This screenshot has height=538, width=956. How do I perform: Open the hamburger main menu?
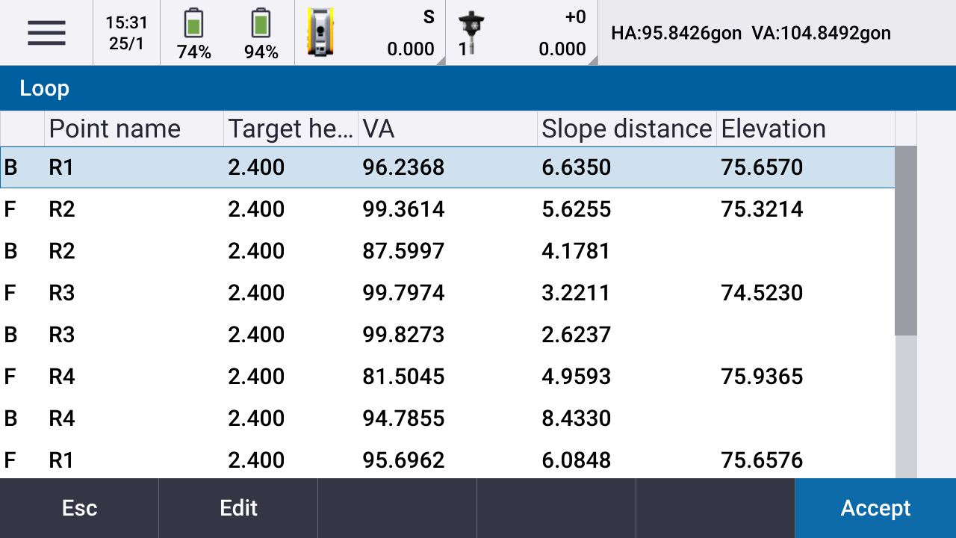pos(46,33)
